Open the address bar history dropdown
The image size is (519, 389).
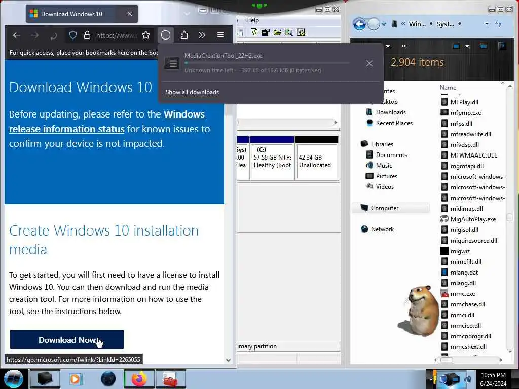(x=487, y=24)
